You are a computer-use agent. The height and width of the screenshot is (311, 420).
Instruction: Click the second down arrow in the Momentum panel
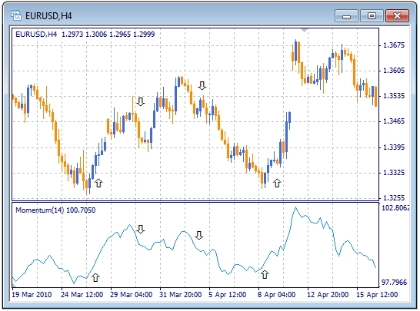[x=199, y=235]
